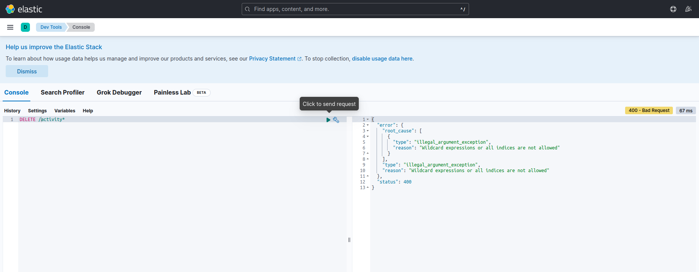Click the Elastic logo
699x272 pixels.
(x=24, y=9)
